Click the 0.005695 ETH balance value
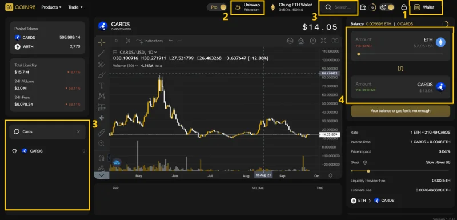 (x=379, y=24)
